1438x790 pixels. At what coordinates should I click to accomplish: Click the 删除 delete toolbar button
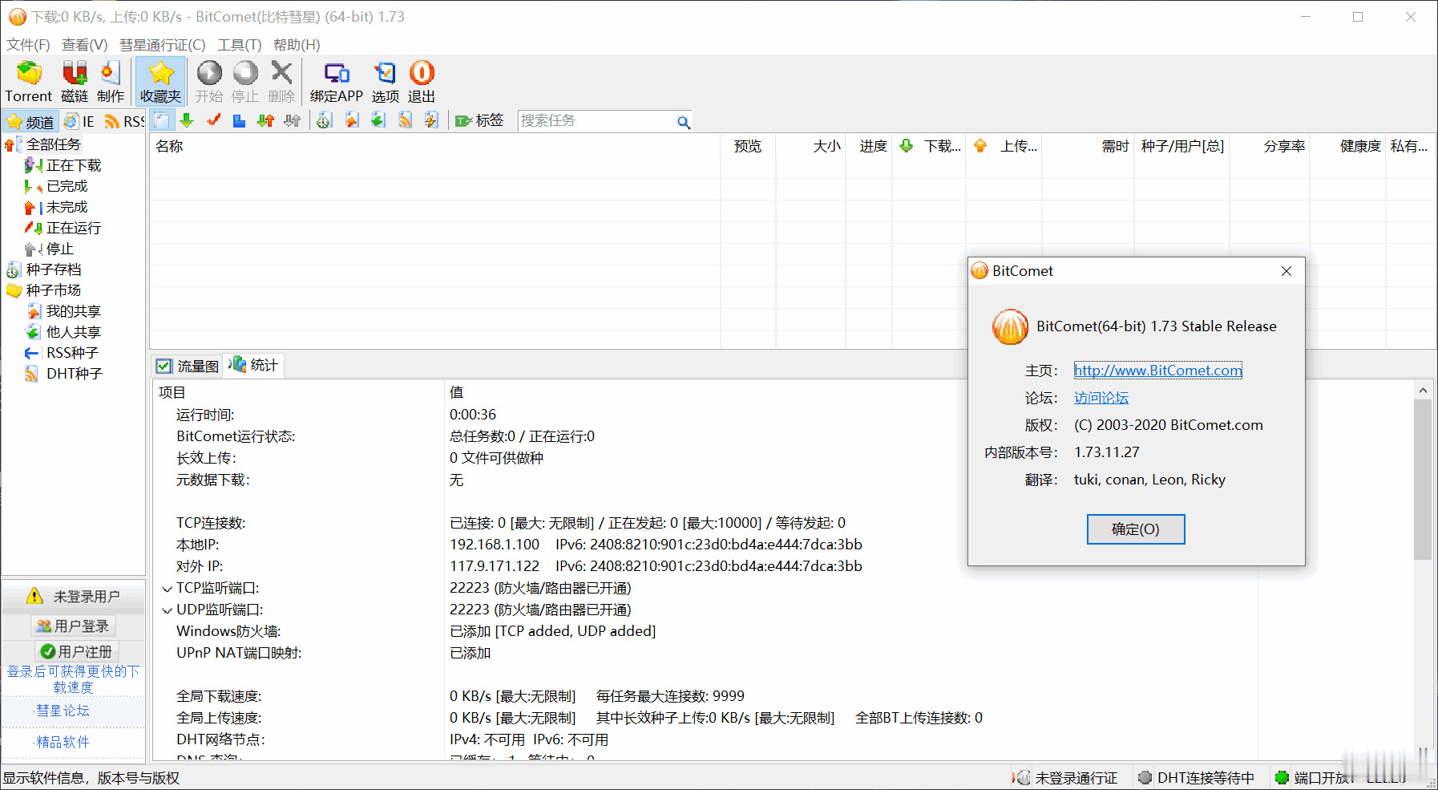click(x=281, y=81)
